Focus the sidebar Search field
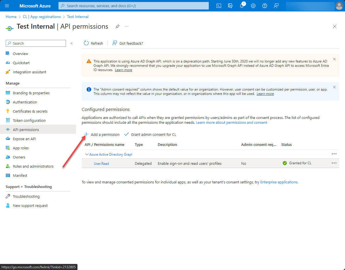Image resolution: width=345 pixels, height=270 pixels. point(36,43)
